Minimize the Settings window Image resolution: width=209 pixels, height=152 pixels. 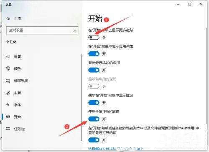(x=178, y=5)
